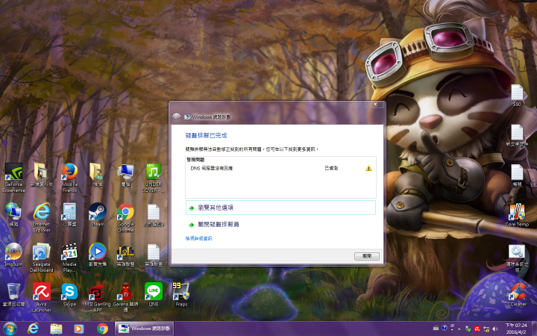Open the view detailed information link
Image resolution: width=537 pixels, height=336 pixels.
click(x=198, y=238)
